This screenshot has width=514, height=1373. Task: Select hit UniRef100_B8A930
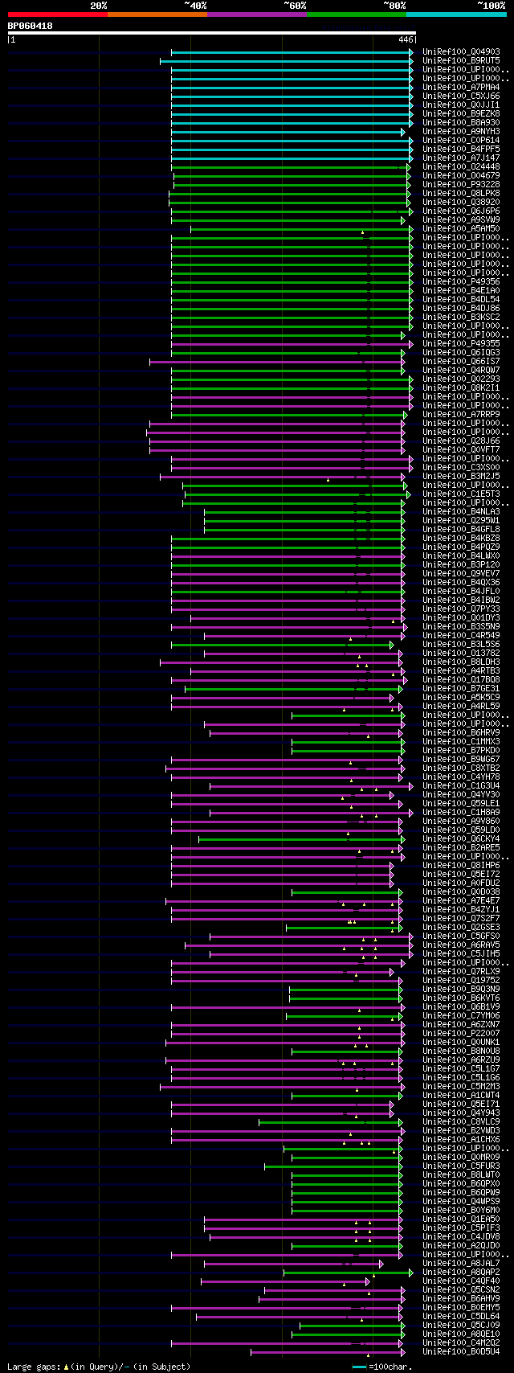[x=461, y=123]
